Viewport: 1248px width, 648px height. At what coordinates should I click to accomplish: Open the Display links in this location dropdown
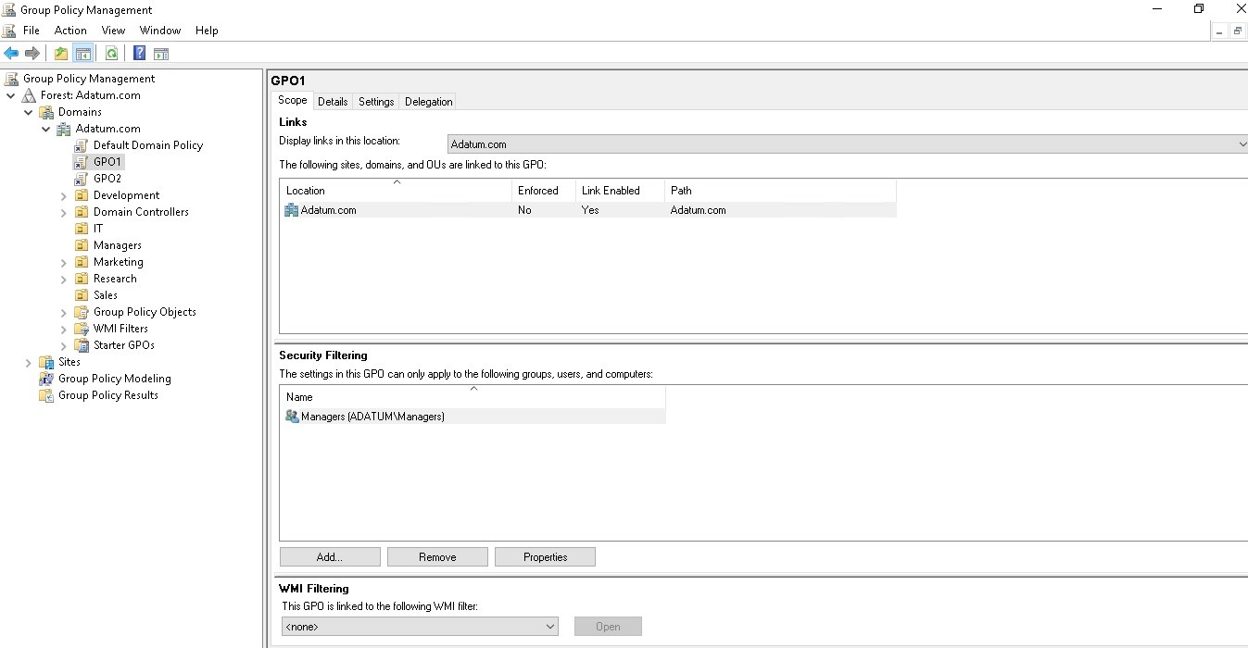coord(847,144)
